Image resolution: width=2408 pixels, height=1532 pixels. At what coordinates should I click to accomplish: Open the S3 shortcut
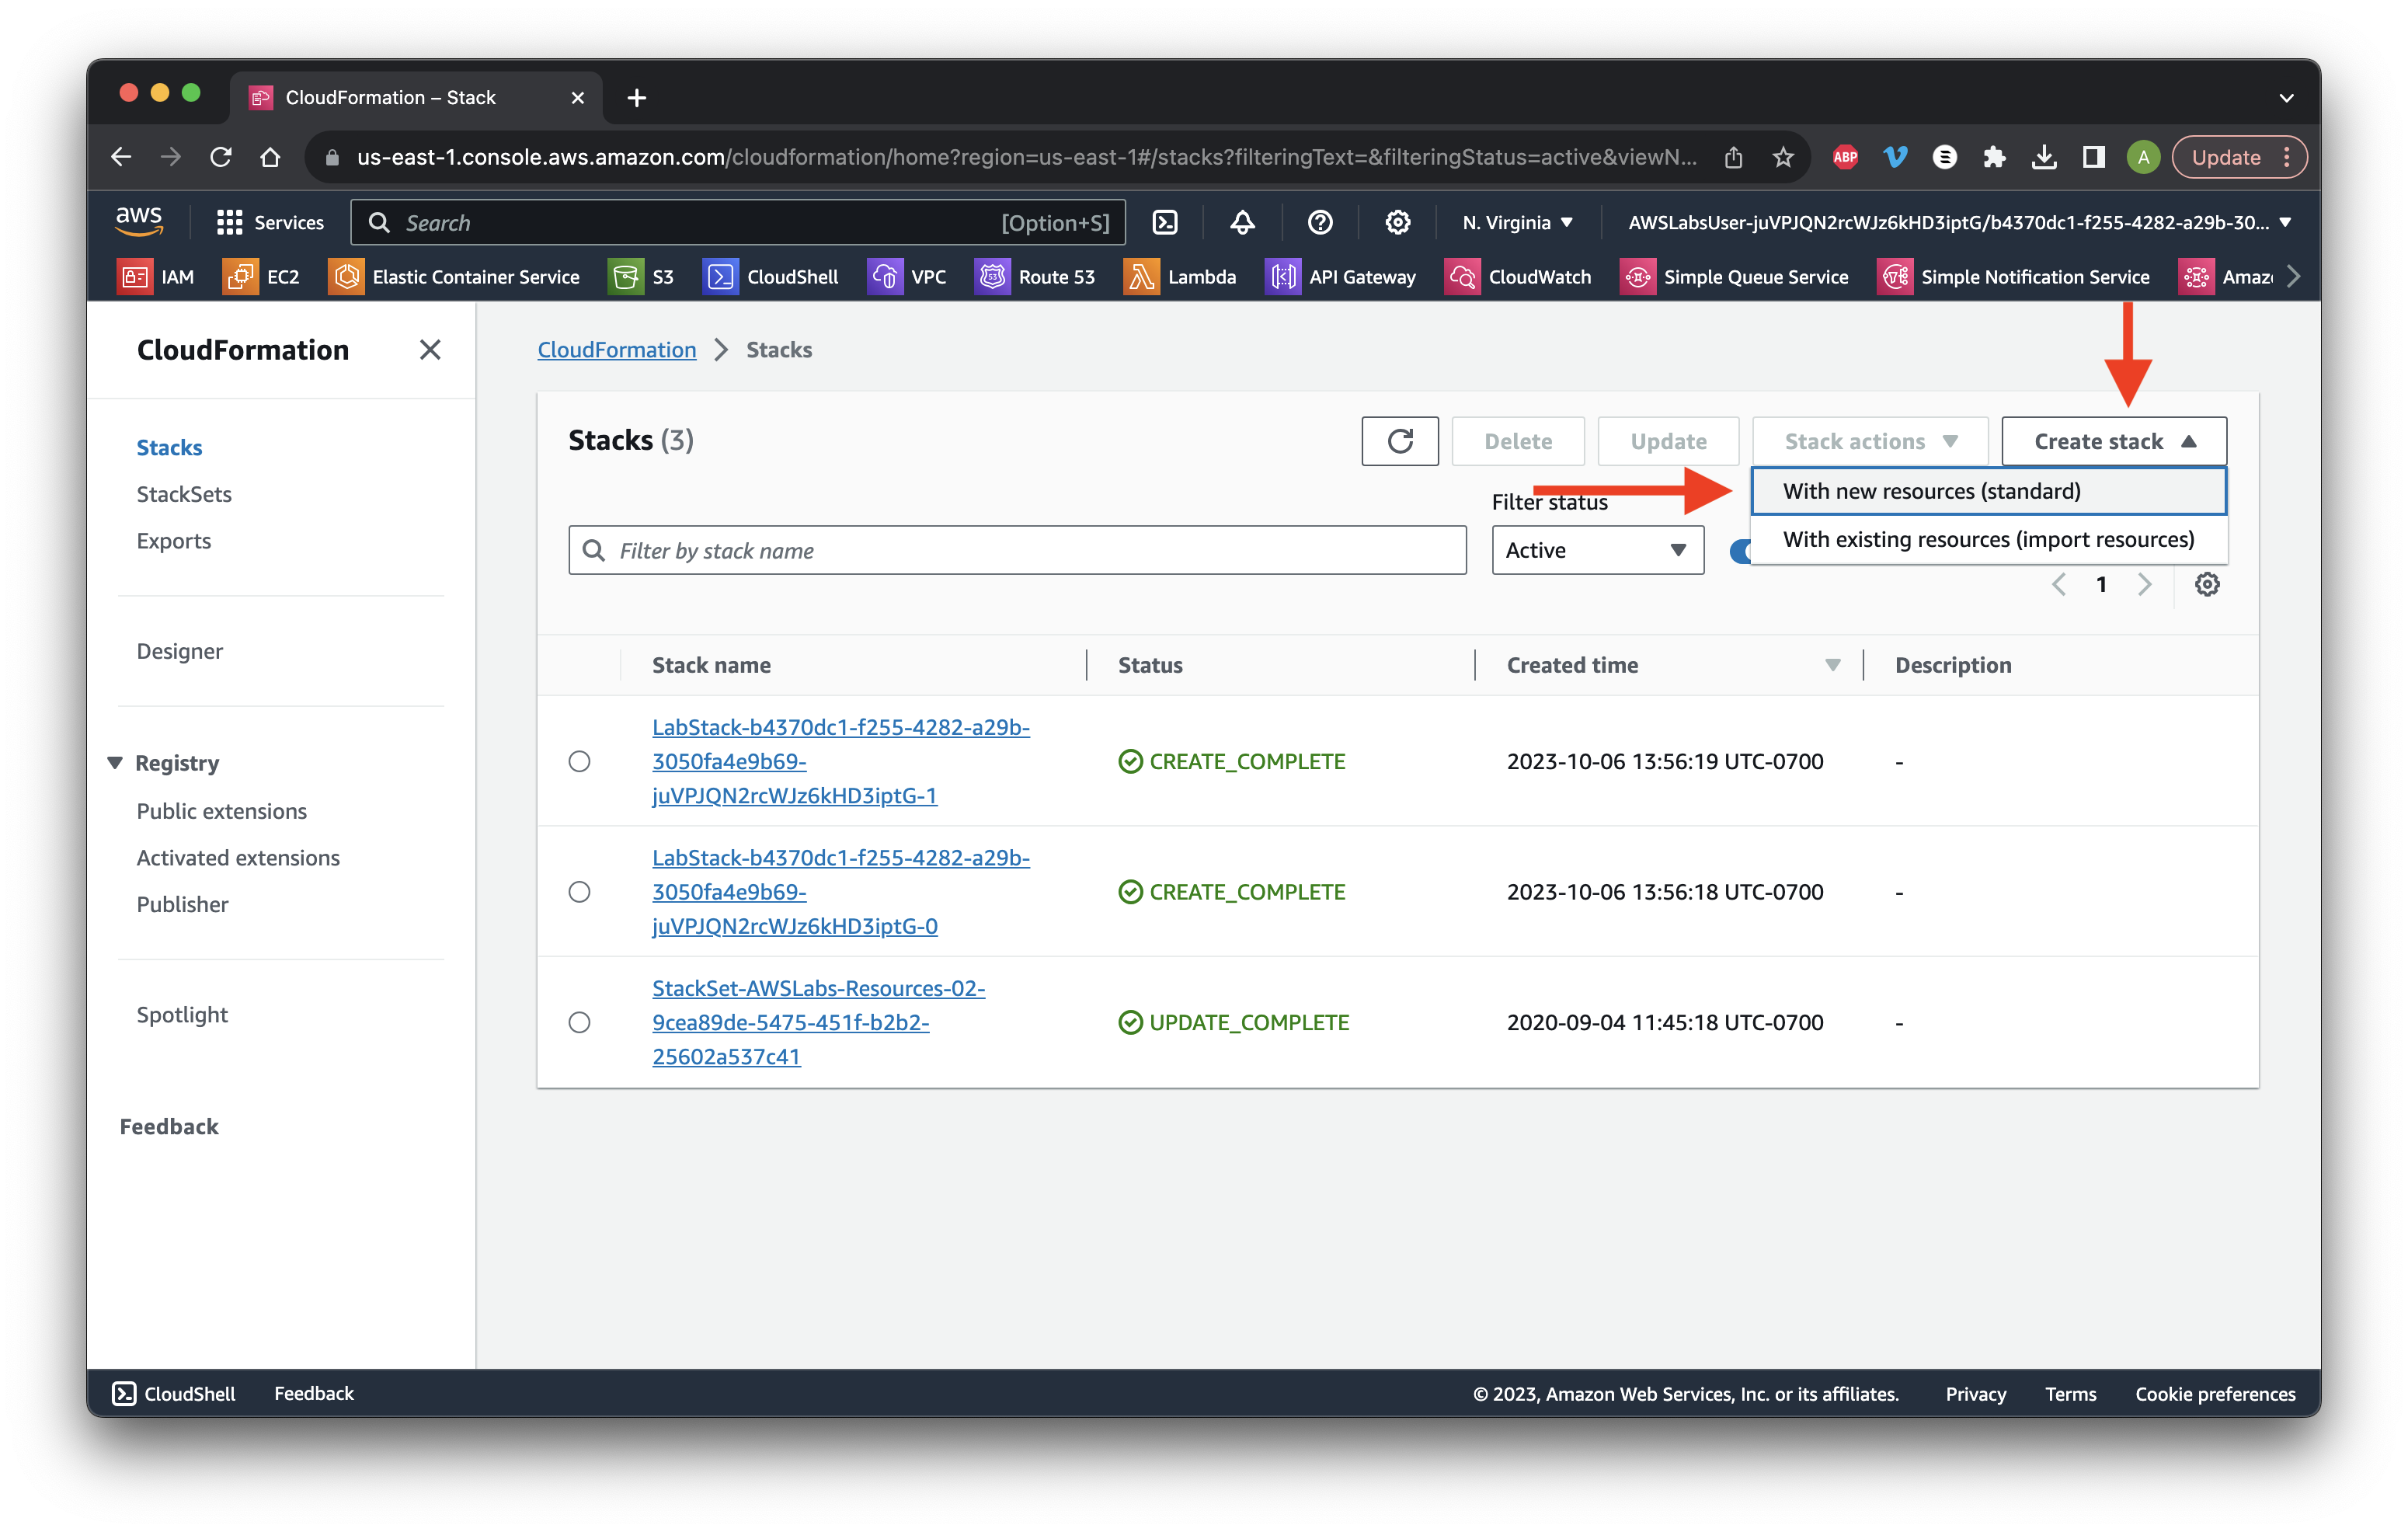[642, 277]
